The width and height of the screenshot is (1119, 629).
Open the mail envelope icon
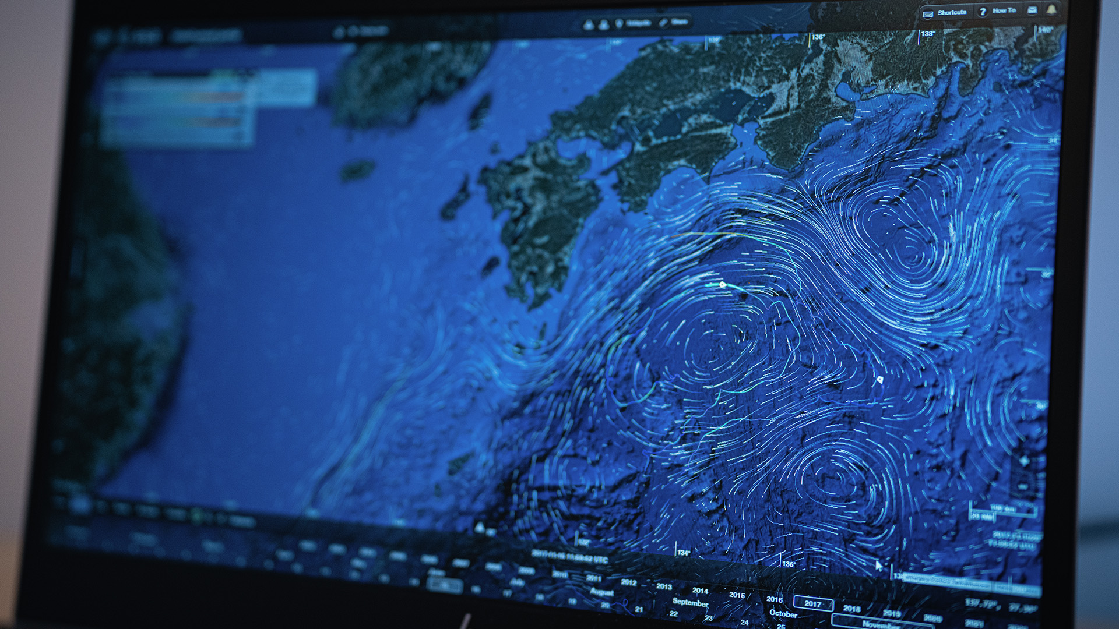coord(1032,10)
